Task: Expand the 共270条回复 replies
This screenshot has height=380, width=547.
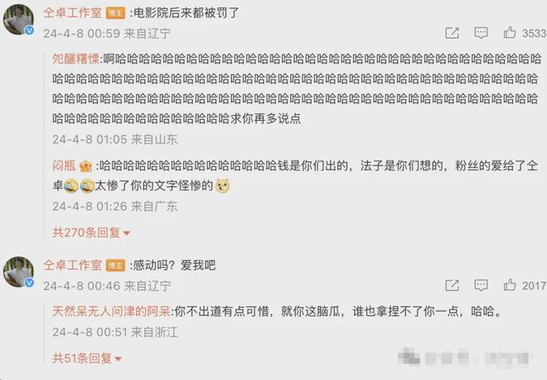Action: pos(91,233)
